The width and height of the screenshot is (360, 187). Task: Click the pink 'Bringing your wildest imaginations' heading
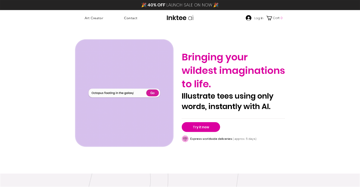[233, 70]
